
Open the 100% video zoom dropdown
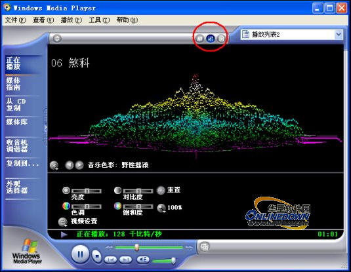pos(169,208)
